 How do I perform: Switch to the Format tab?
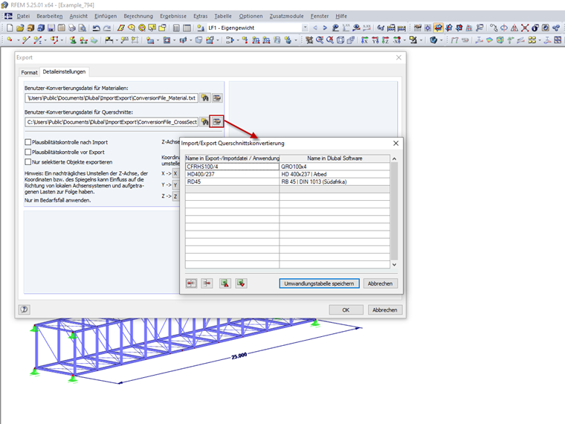[x=29, y=72]
